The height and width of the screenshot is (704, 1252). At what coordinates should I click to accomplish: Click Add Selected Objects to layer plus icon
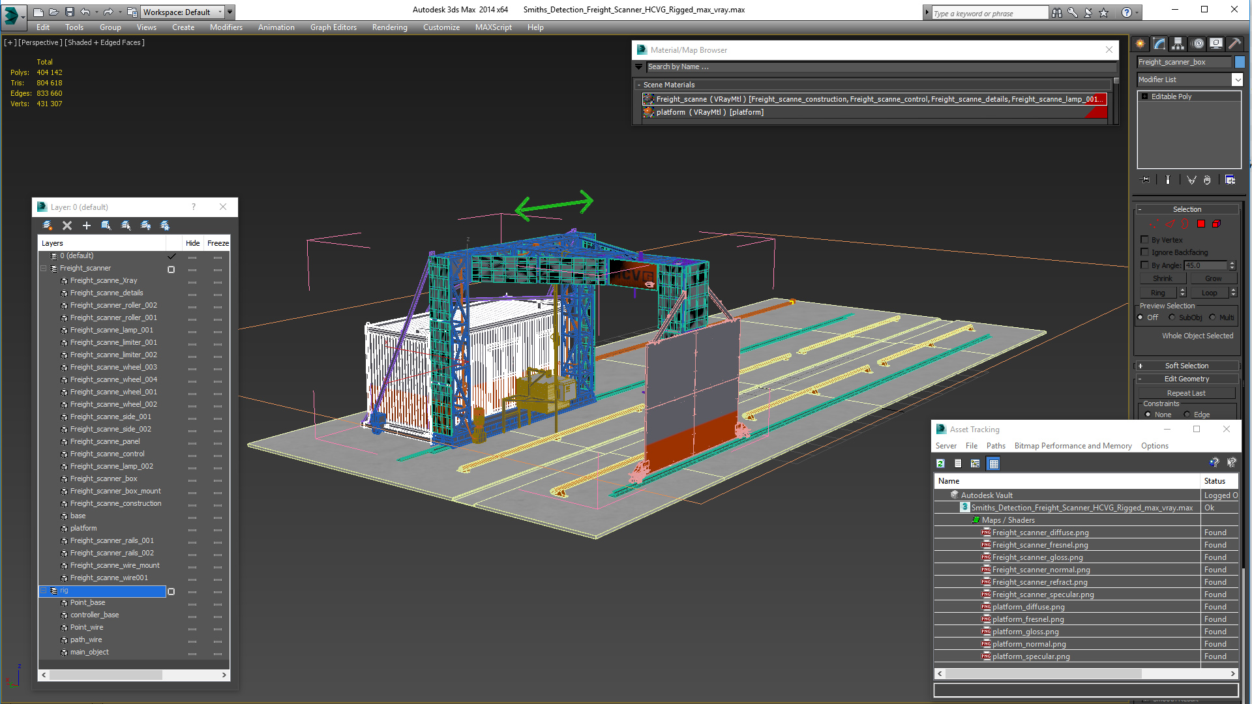[87, 226]
